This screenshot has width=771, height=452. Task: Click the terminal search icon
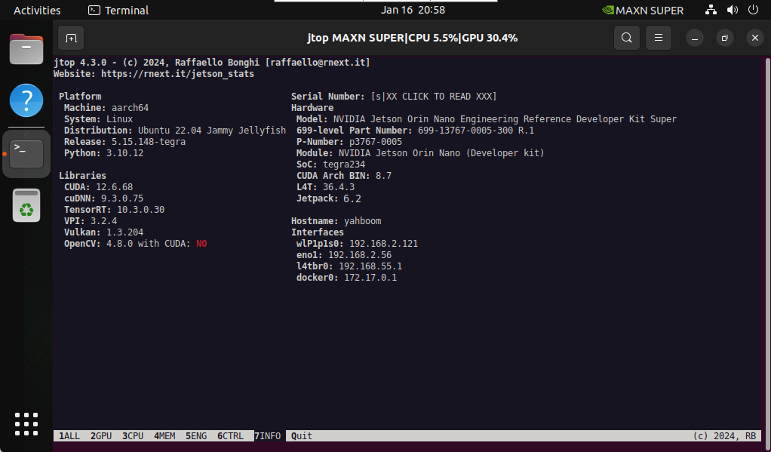[x=626, y=38]
